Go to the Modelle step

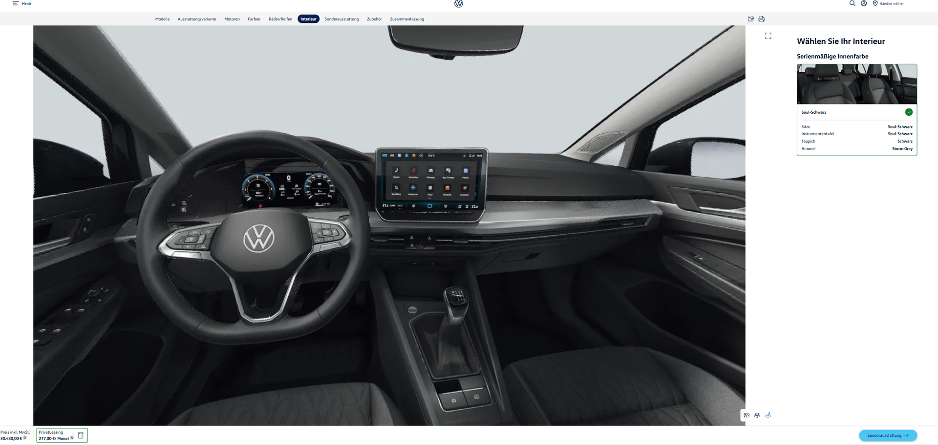coord(162,19)
